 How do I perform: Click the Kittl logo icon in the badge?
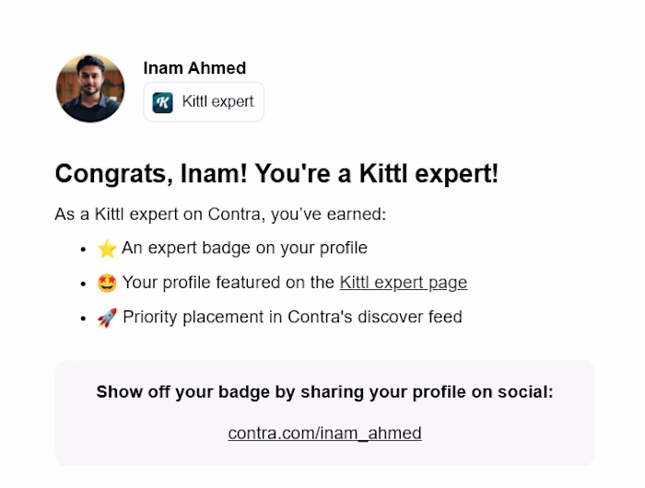[162, 102]
